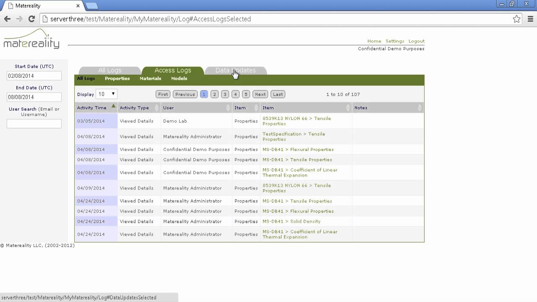Open the Home link
The width and height of the screenshot is (537, 302).
tap(374, 41)
